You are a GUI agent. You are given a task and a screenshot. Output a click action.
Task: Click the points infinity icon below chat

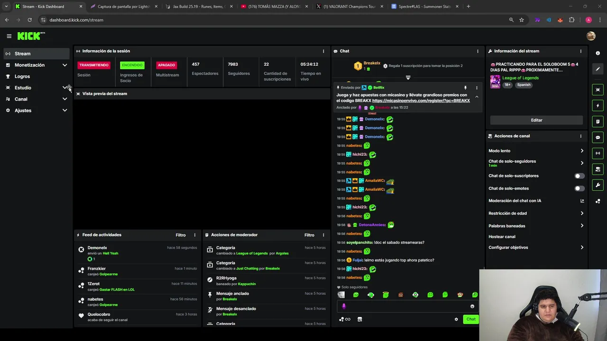(x=345, y=319)
